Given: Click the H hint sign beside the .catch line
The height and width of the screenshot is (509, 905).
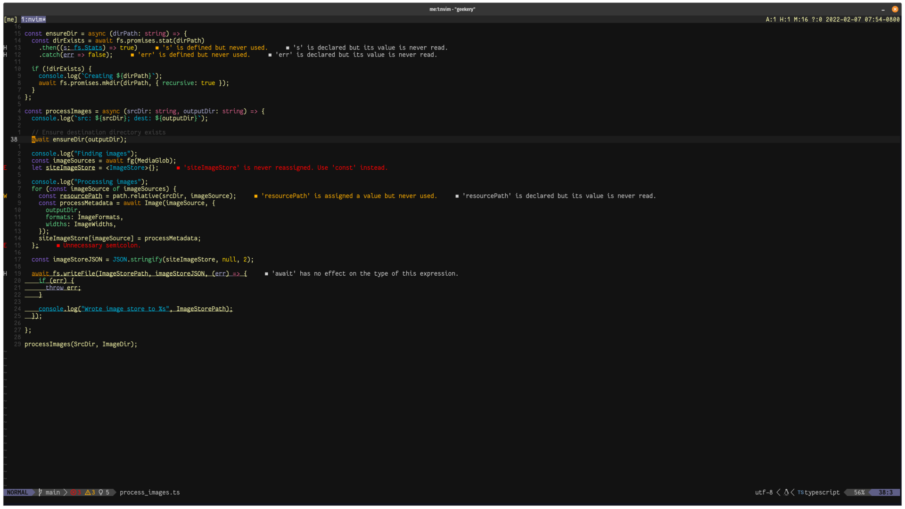Looking at the screenshot, I should (5, 55).
